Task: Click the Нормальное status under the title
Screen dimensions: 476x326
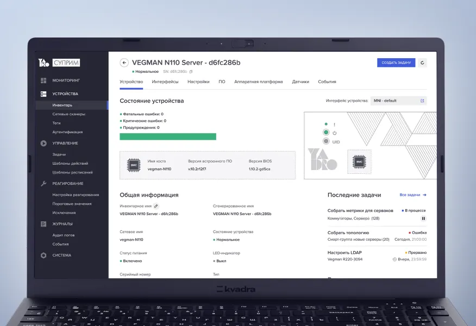Action: click(x=147, y=72)
